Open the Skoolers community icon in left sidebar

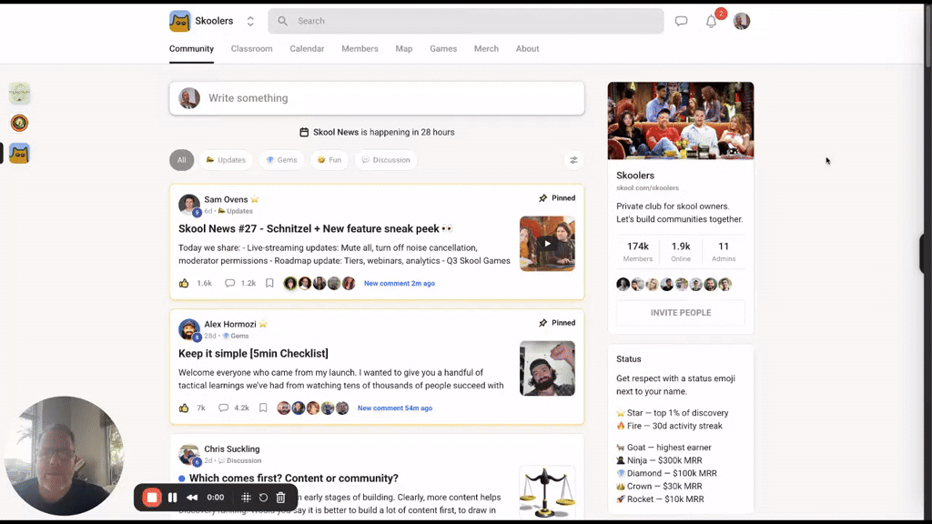click(19, 153)
